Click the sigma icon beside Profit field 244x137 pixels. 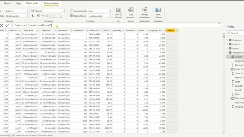[233, 82]
